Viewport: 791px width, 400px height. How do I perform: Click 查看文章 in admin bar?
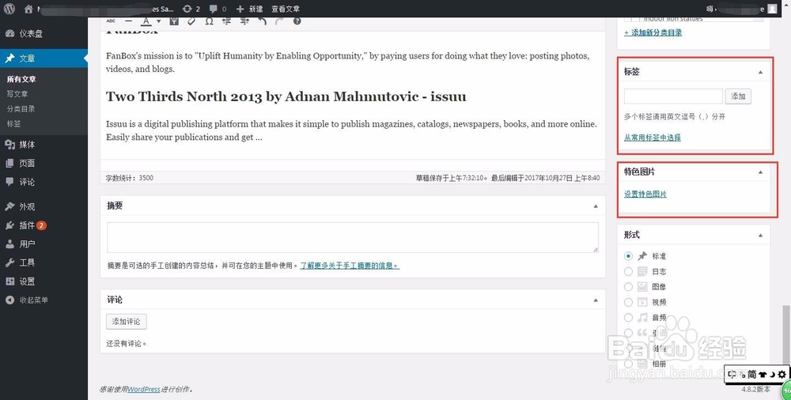[286, 9]
